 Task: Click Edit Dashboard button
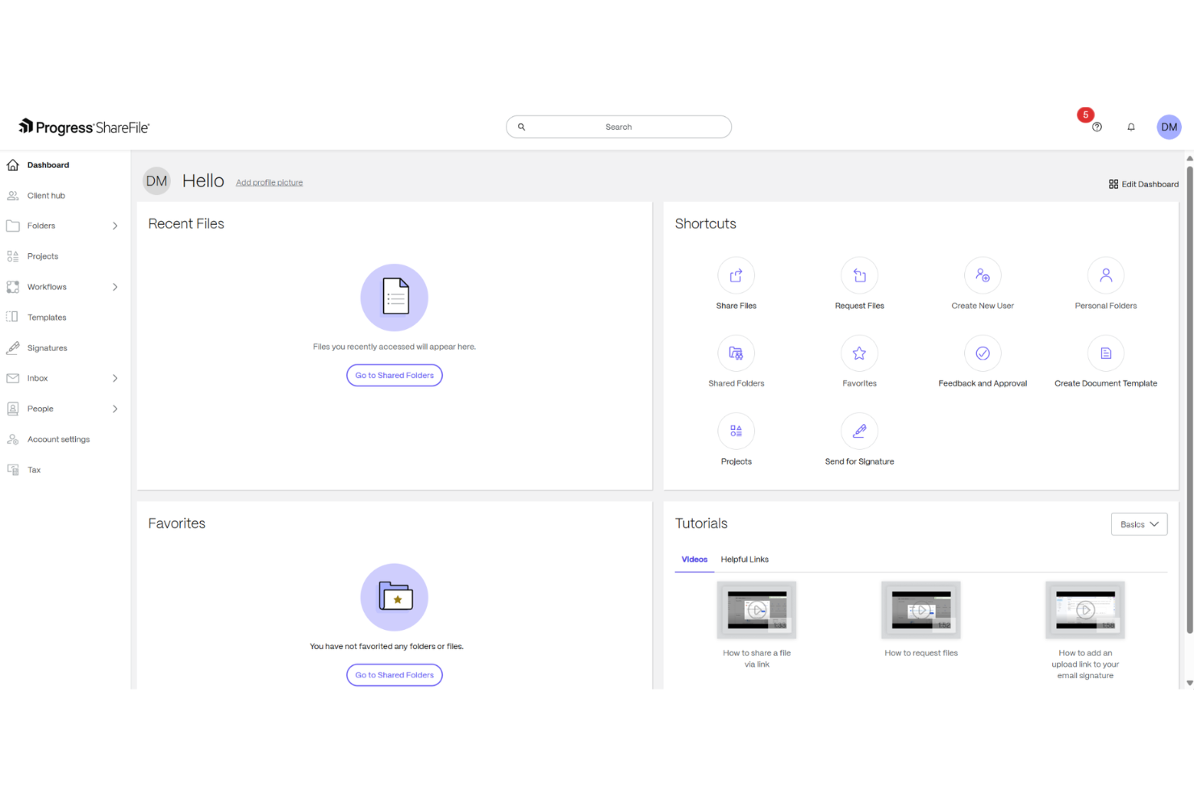tap(1144, 185)
